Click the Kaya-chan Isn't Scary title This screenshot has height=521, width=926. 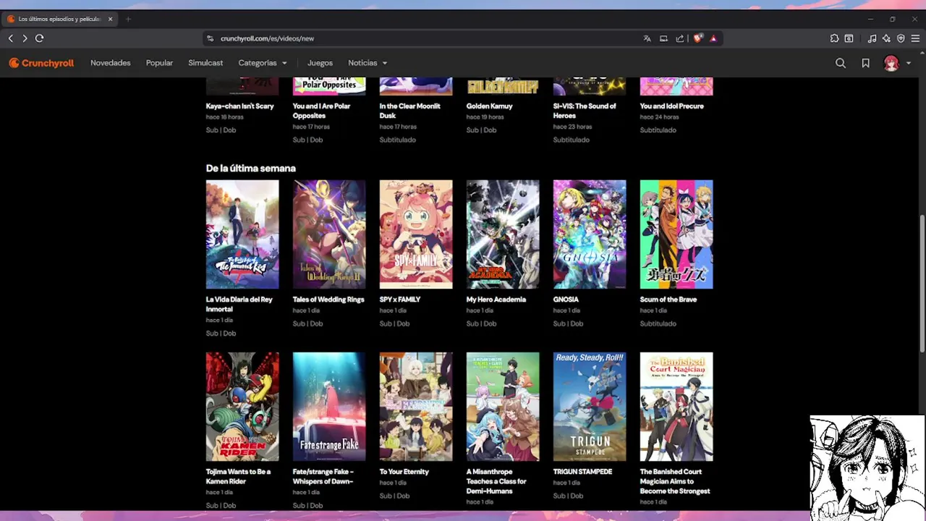click(x=239, y=106)
